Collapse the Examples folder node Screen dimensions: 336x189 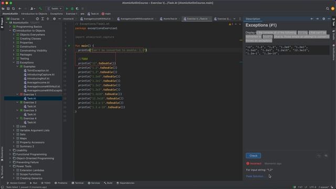click(x=17, y=67)
